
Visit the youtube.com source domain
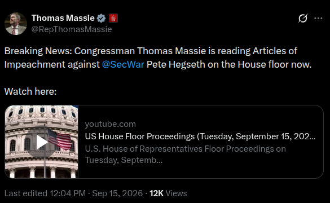pos(111,124)
